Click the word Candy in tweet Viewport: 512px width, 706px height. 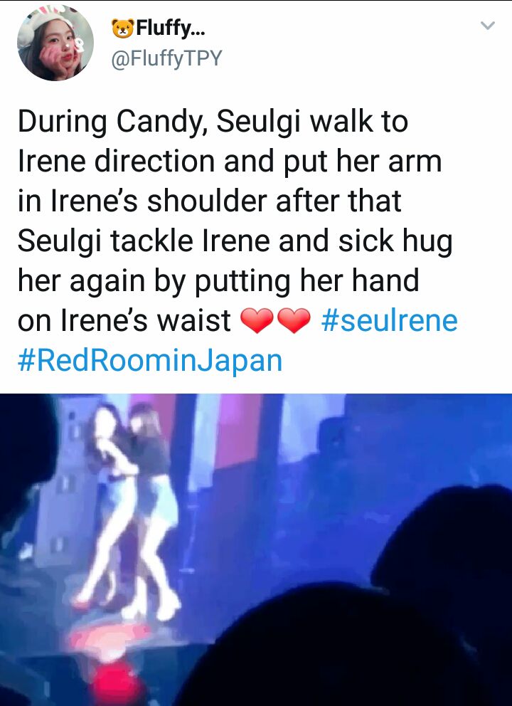pyautogui.click(x=161, y=122)
